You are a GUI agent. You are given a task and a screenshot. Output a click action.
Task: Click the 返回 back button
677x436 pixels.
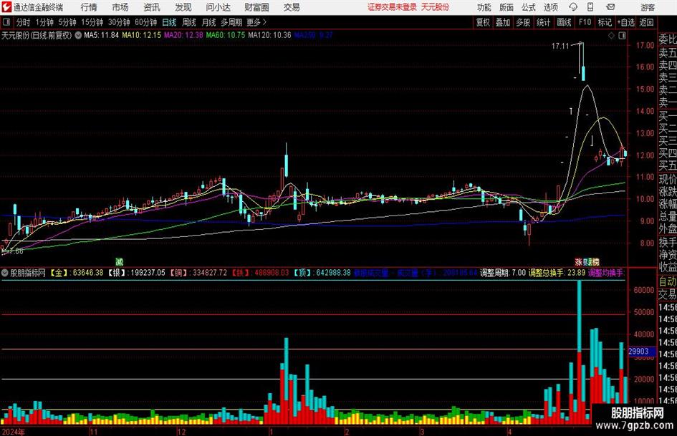coord(646,22)
